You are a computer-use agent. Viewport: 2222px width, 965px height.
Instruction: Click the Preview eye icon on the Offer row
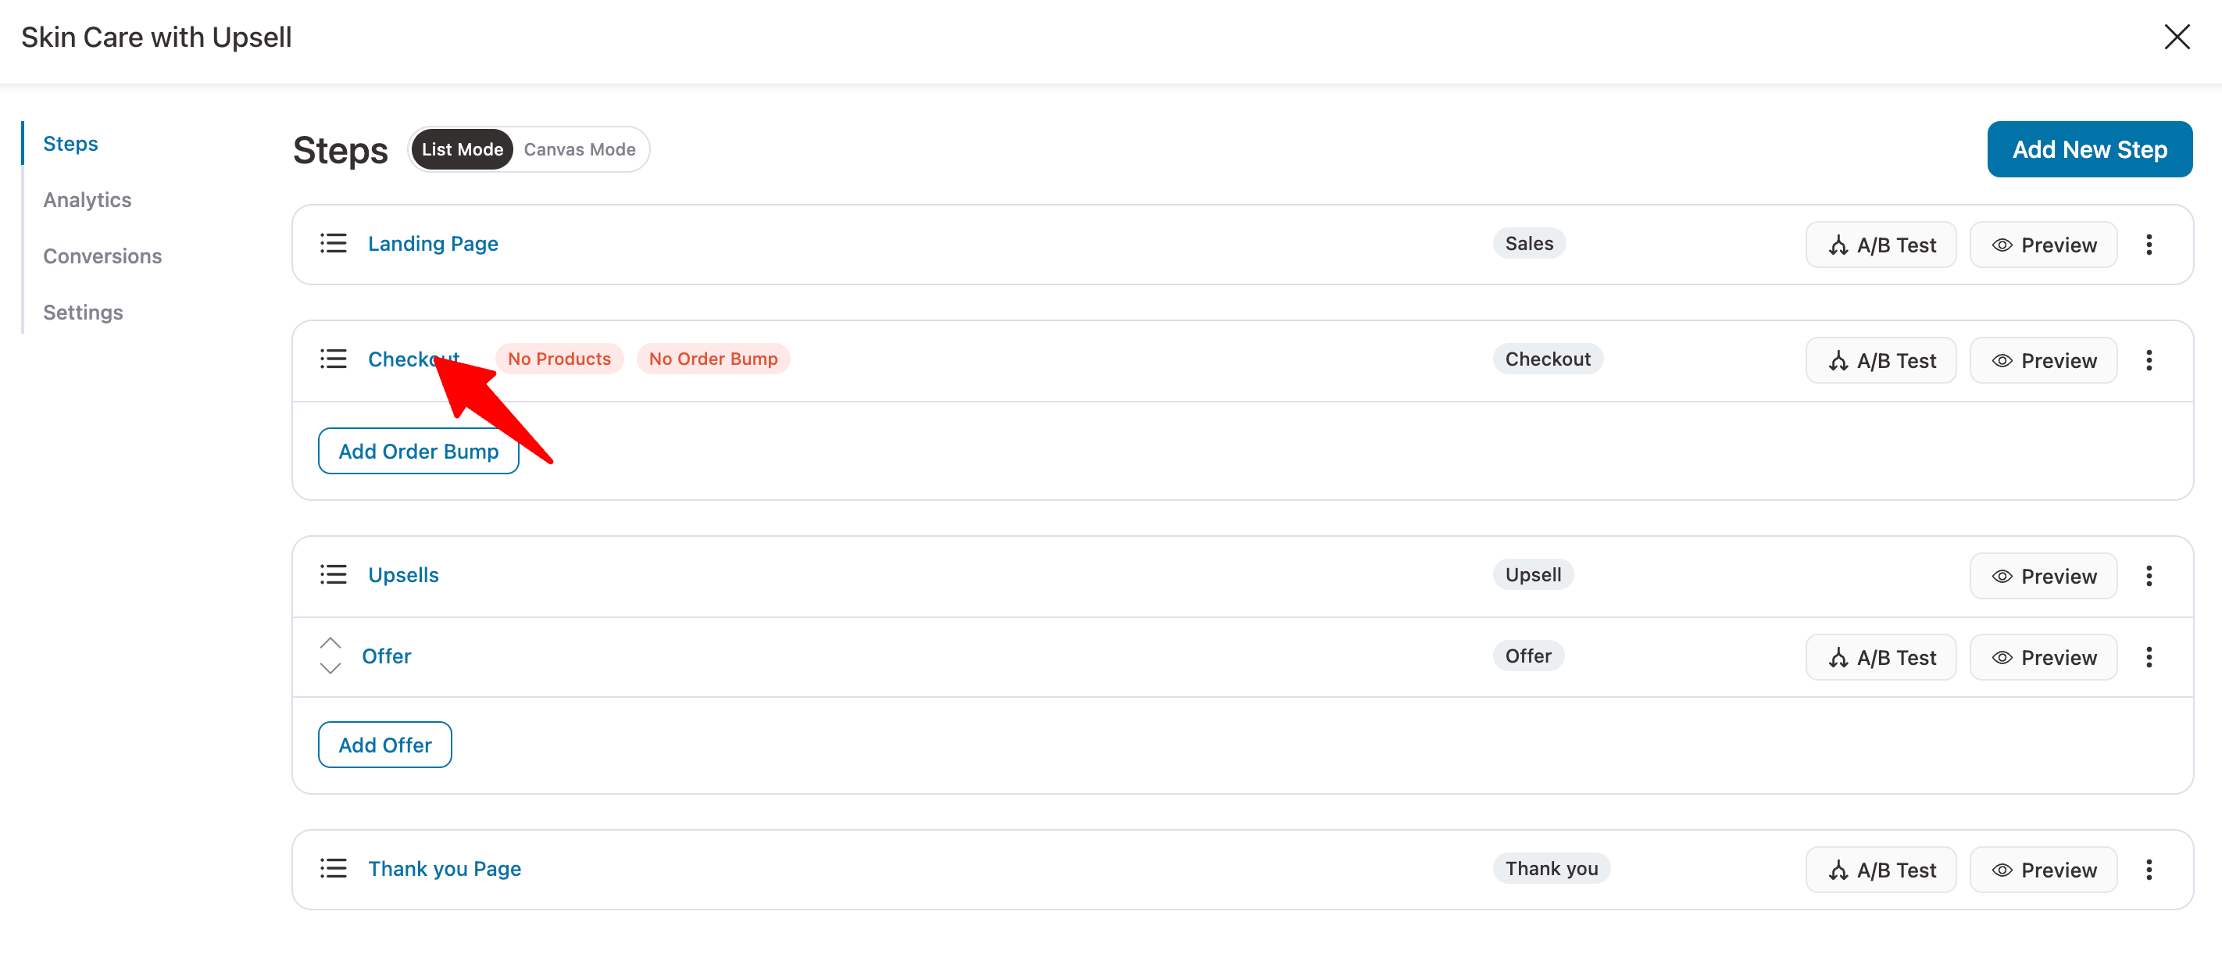pyautogui.click(x=2003, y=656)
